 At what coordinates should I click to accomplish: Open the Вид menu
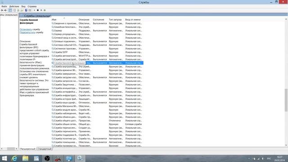coord(23,6)
